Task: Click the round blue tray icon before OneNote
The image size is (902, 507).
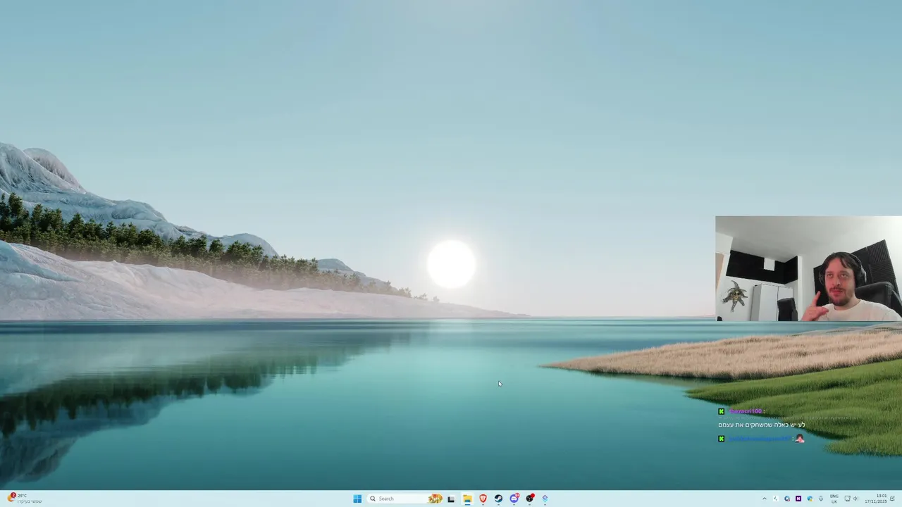Action: click(787, 499)
